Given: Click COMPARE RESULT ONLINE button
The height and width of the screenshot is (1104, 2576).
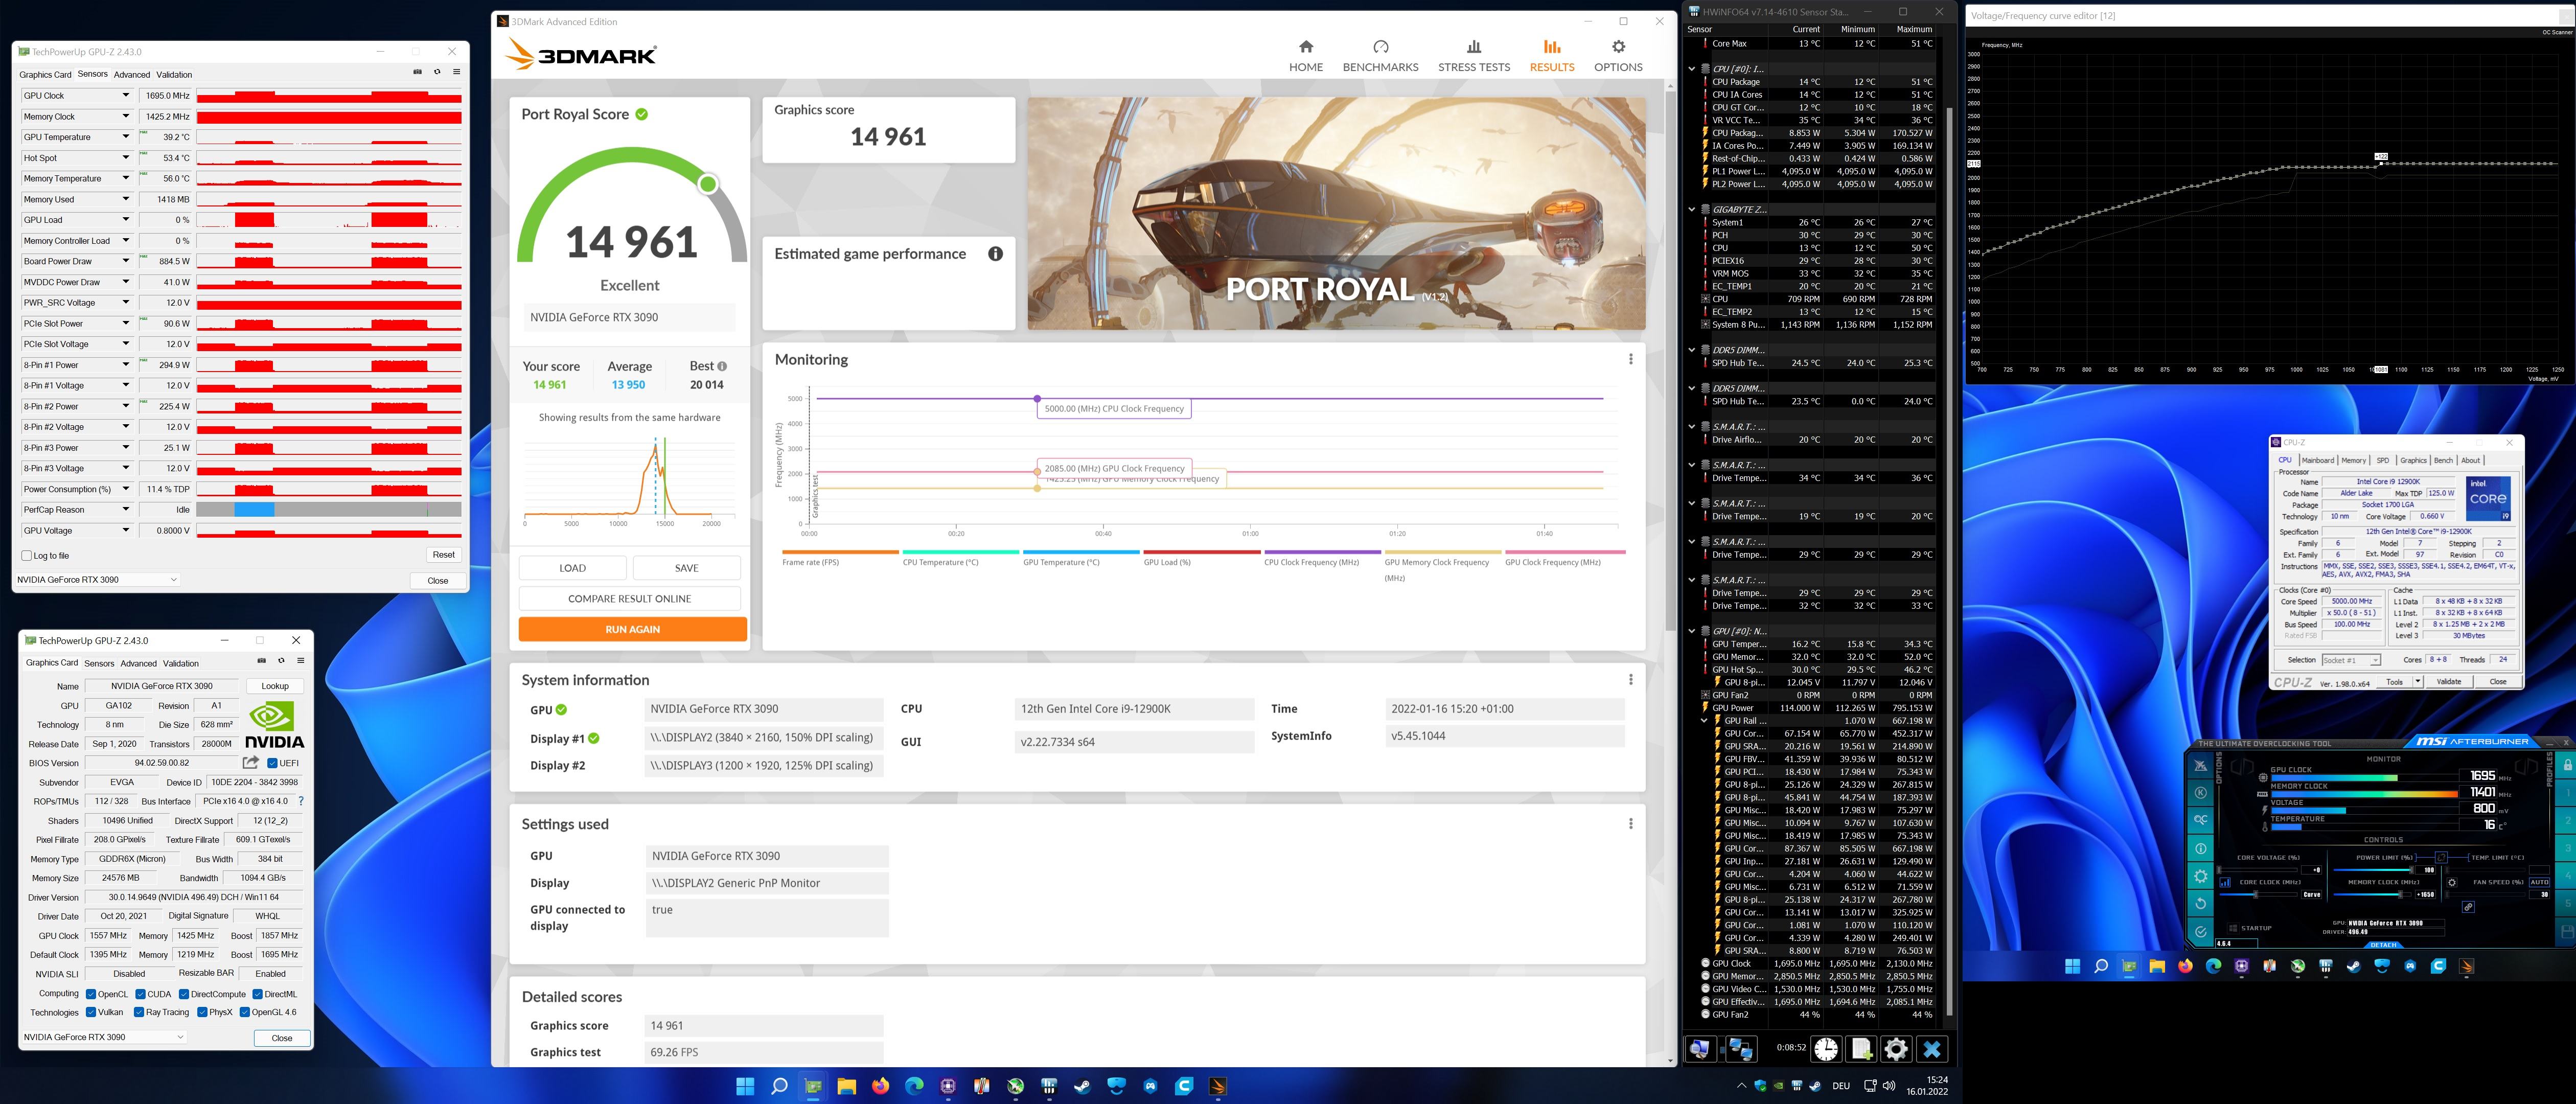Looking at the screenshot, I should click(x=629, y=598).
